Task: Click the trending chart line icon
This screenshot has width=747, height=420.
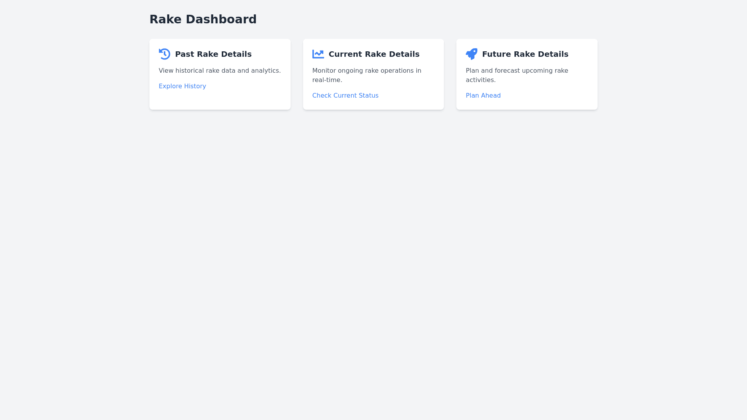Action: [x=318, y=54]
